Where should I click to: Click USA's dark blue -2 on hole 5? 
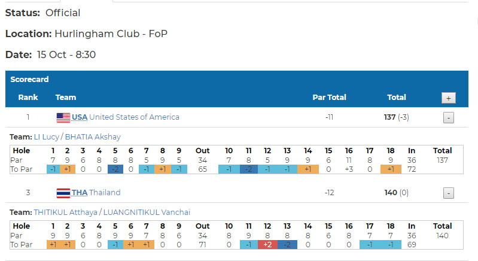115,169
